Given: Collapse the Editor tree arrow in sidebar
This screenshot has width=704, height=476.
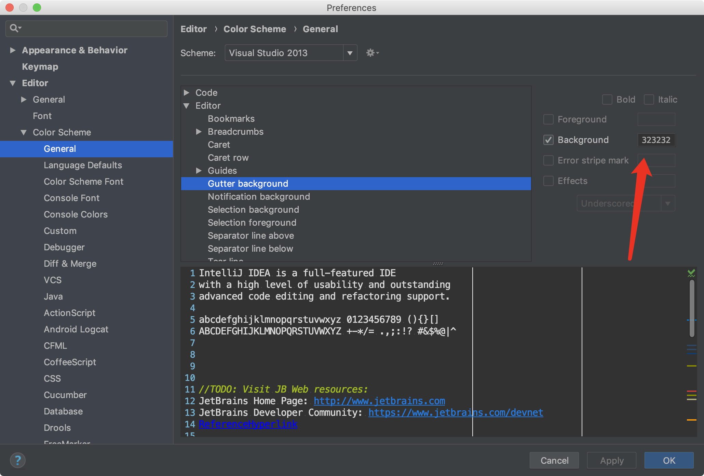Looking at the screenshot, I should pyautogui.click(x=13, y=83).
